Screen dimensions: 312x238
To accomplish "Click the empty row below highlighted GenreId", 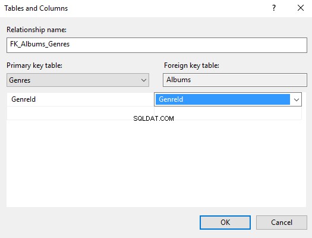I will coord(228,113).
